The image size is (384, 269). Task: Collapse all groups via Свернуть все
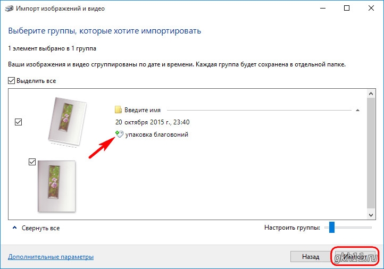coord(40,228)
